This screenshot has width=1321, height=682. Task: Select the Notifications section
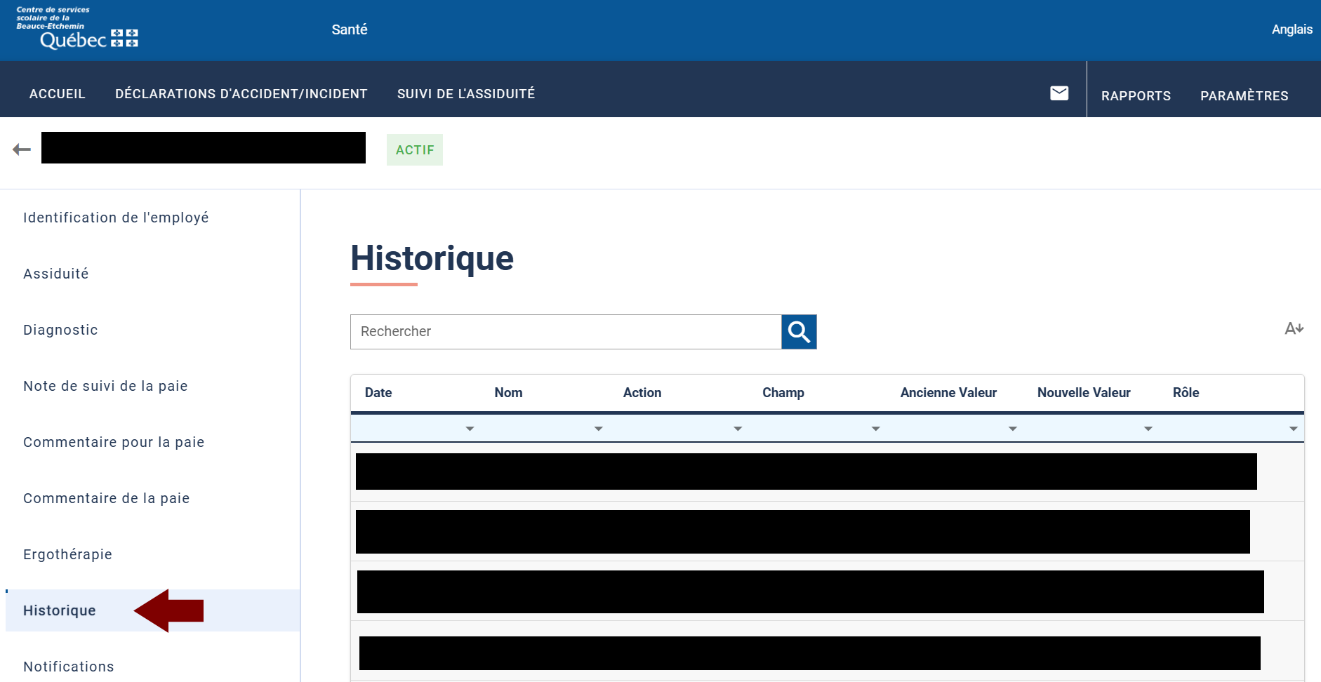(x=69, y=667)
